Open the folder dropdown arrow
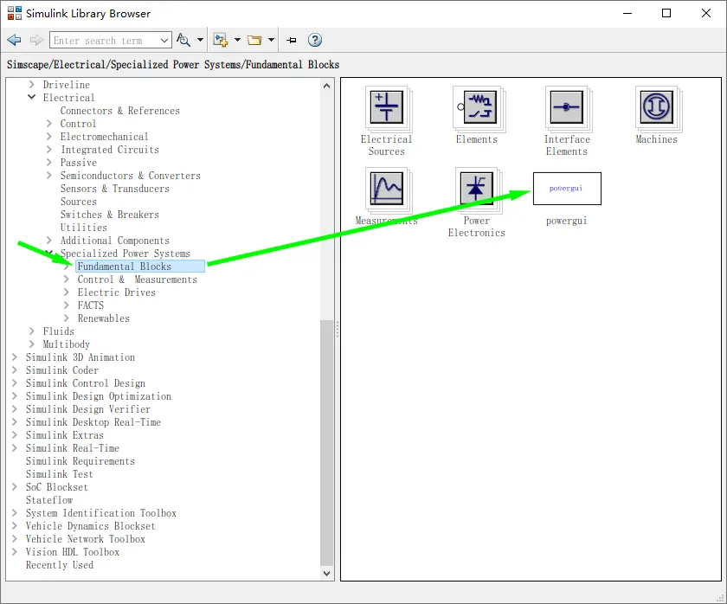The height and width of the screenshot is (604, 727). (x=271, y=40)
